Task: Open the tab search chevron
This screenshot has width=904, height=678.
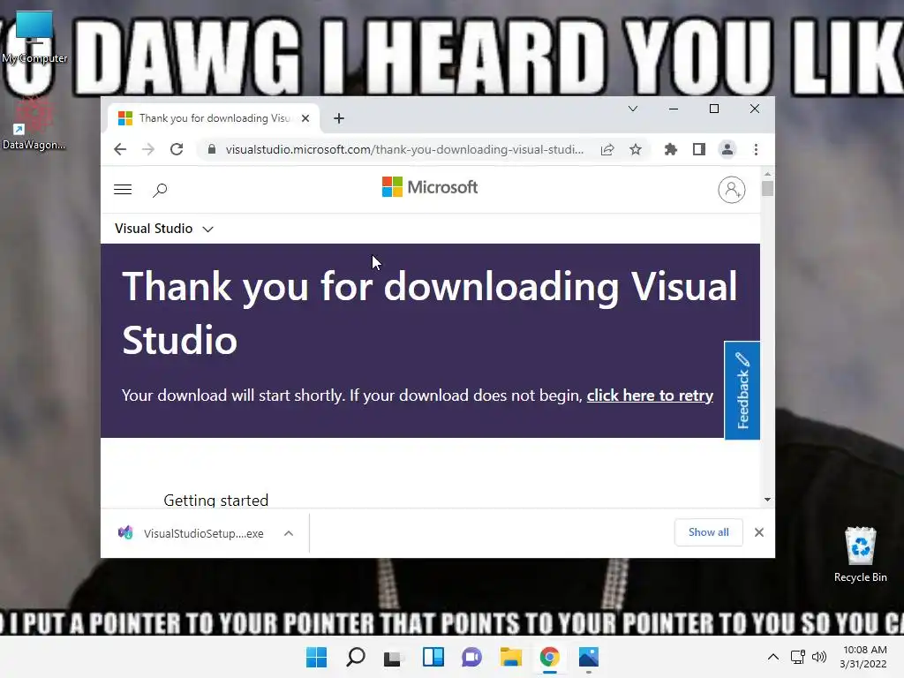Action: click(632, 109)
